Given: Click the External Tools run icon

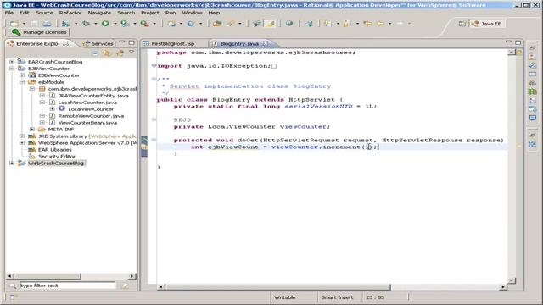Looking at the screenshot, I should pyautogui.click(x=145, y=24).
